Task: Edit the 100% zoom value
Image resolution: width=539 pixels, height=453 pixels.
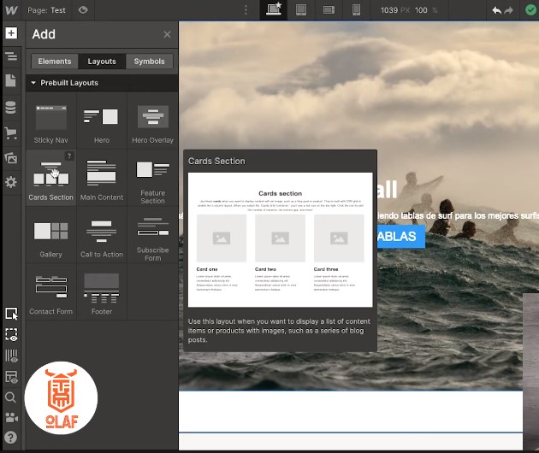Action: (421, 10)
